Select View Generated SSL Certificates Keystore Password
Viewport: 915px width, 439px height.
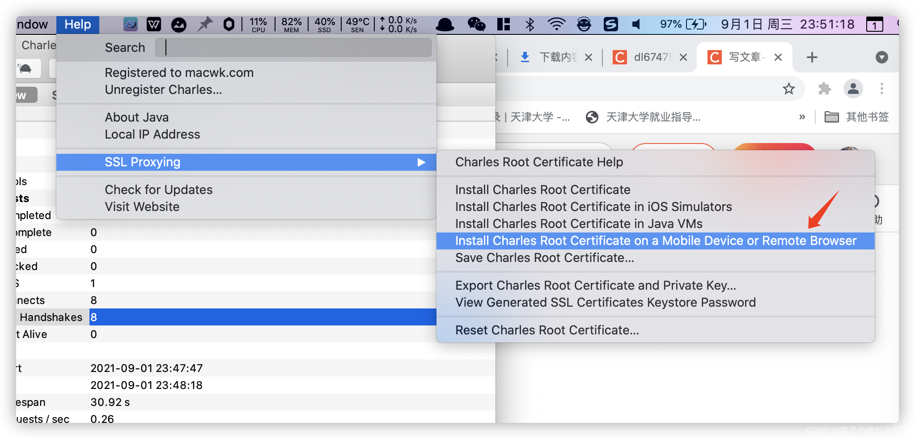coord(605,302)
